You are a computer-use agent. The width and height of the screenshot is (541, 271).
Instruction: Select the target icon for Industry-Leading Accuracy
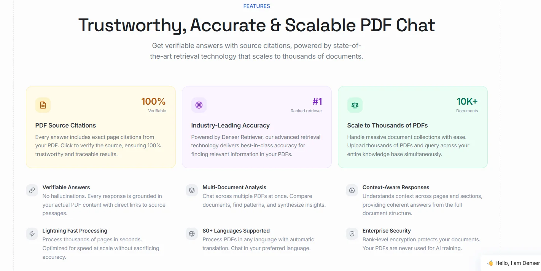click(x=199, y=105)
